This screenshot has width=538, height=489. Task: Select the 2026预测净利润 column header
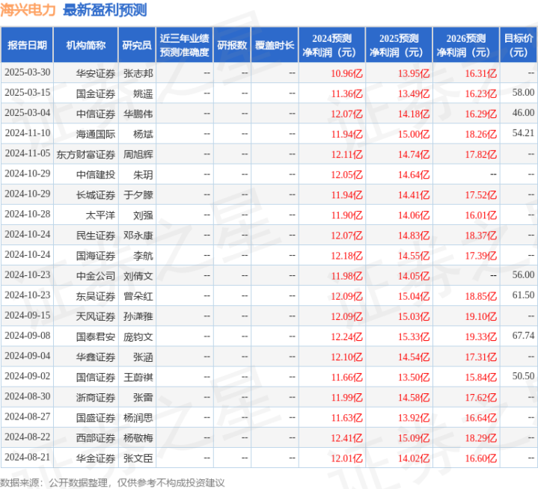[466, 45]
